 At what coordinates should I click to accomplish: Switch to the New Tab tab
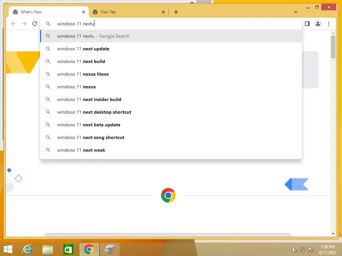pyautogui.click(x=129, y=12)
